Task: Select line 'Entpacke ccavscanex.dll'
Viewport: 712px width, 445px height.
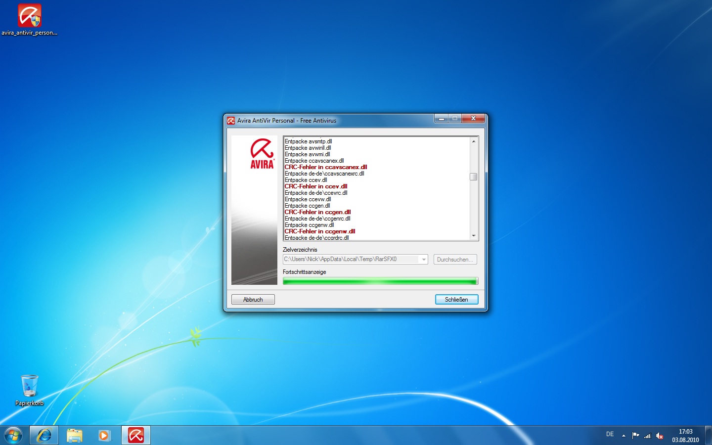Action: (x=314, y=161)
